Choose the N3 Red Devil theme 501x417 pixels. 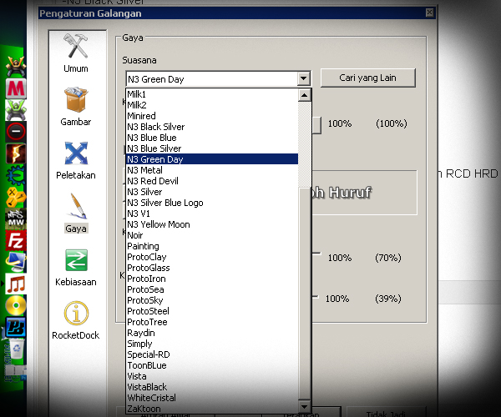212,181
